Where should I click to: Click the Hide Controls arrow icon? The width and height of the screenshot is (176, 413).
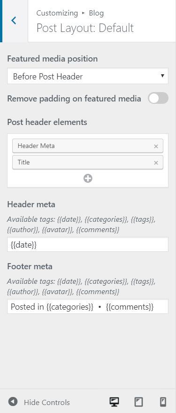point(13,402)
